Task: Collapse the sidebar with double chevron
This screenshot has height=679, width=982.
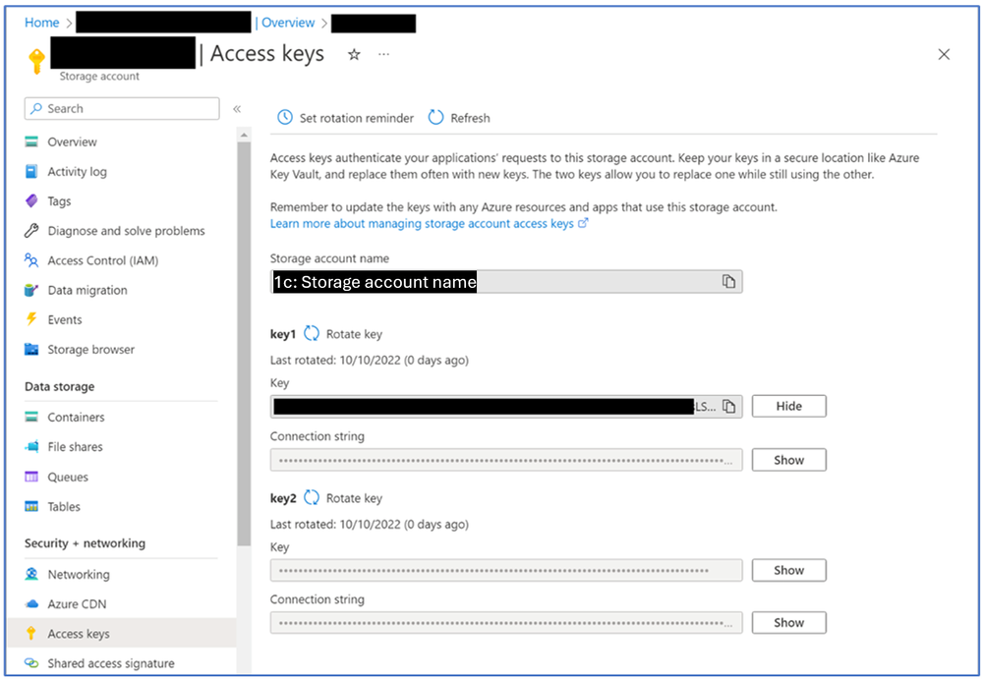Action: coord(237,109)
